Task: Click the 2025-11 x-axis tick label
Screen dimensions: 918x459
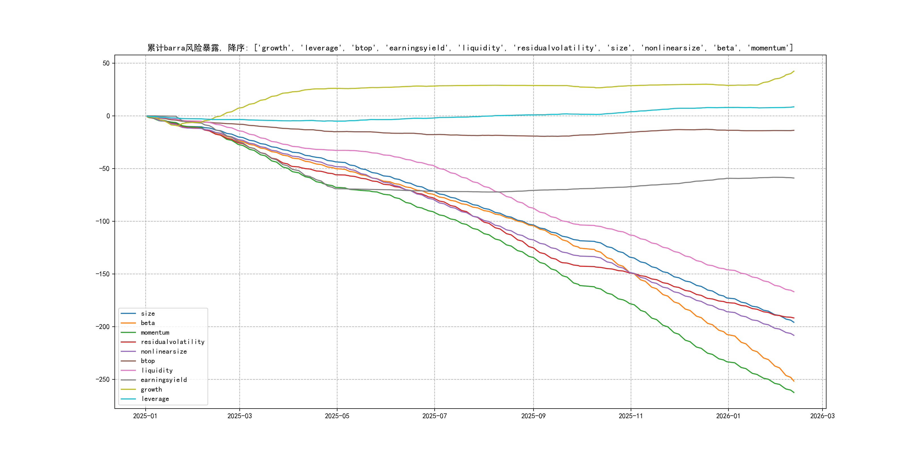Action: coord(630,416)
